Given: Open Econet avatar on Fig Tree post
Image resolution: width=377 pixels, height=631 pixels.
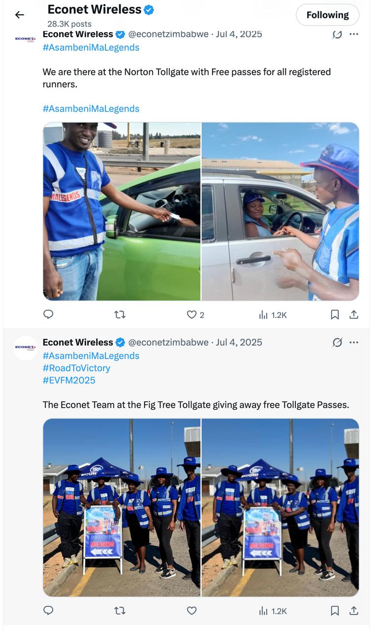Looking at the screenshot, I should click(25, 348).
